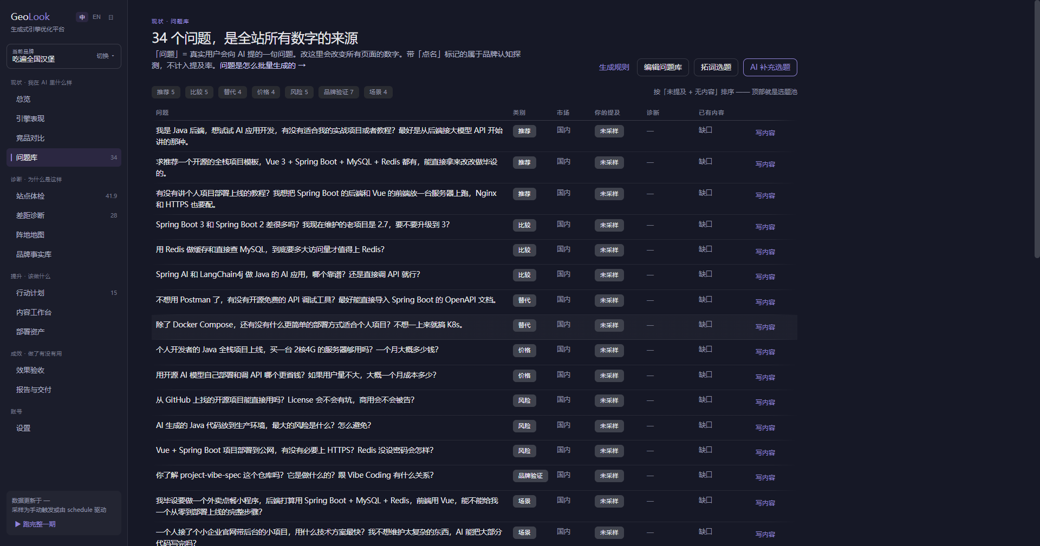Filter by the 风险 5 chip
The width and height of the screenshot is (1040, 546).
[x=299, y=92]
